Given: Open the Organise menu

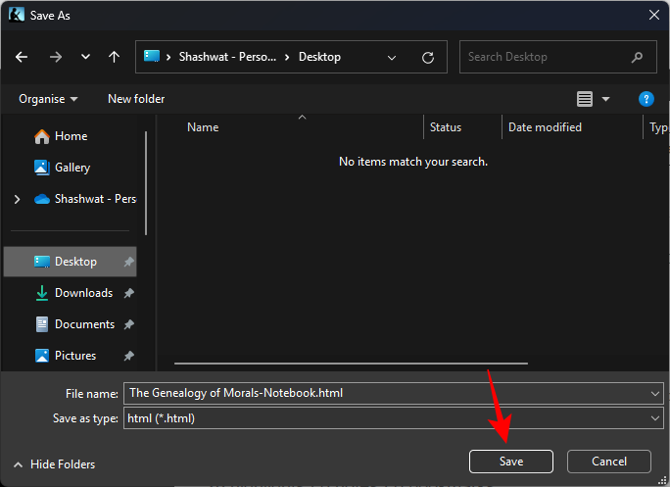Looking at the screenshot, I should coord(48,99).
